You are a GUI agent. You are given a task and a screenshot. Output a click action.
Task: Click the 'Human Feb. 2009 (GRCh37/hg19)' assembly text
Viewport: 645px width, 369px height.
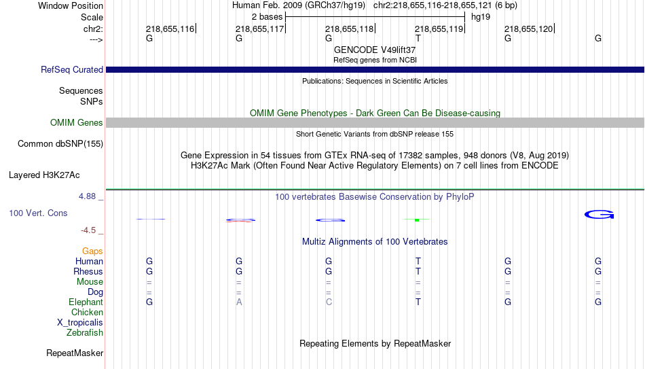[299, 5]
